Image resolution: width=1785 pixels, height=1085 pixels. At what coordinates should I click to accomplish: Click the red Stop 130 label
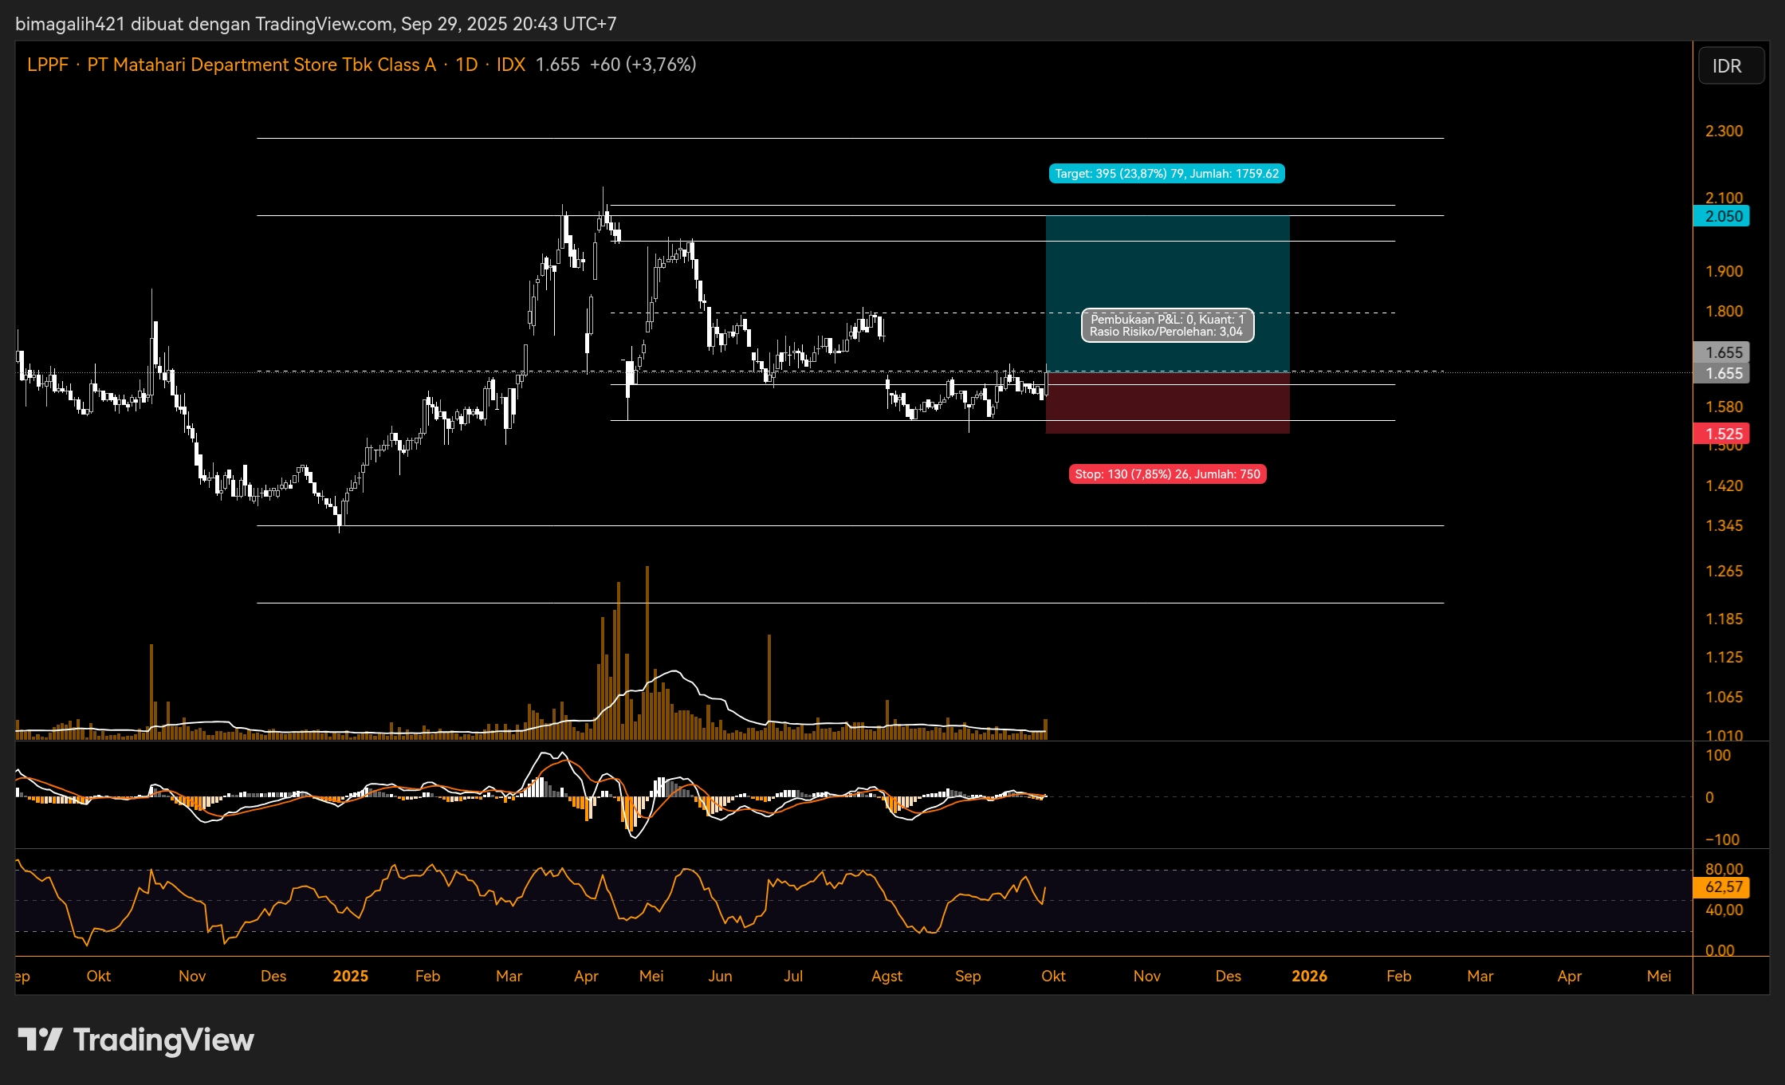tap(1167, 474)
